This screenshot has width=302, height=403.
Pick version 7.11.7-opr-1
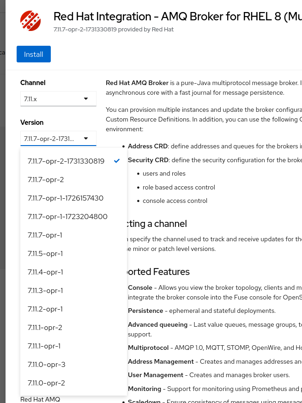click(x=45, y=235)
